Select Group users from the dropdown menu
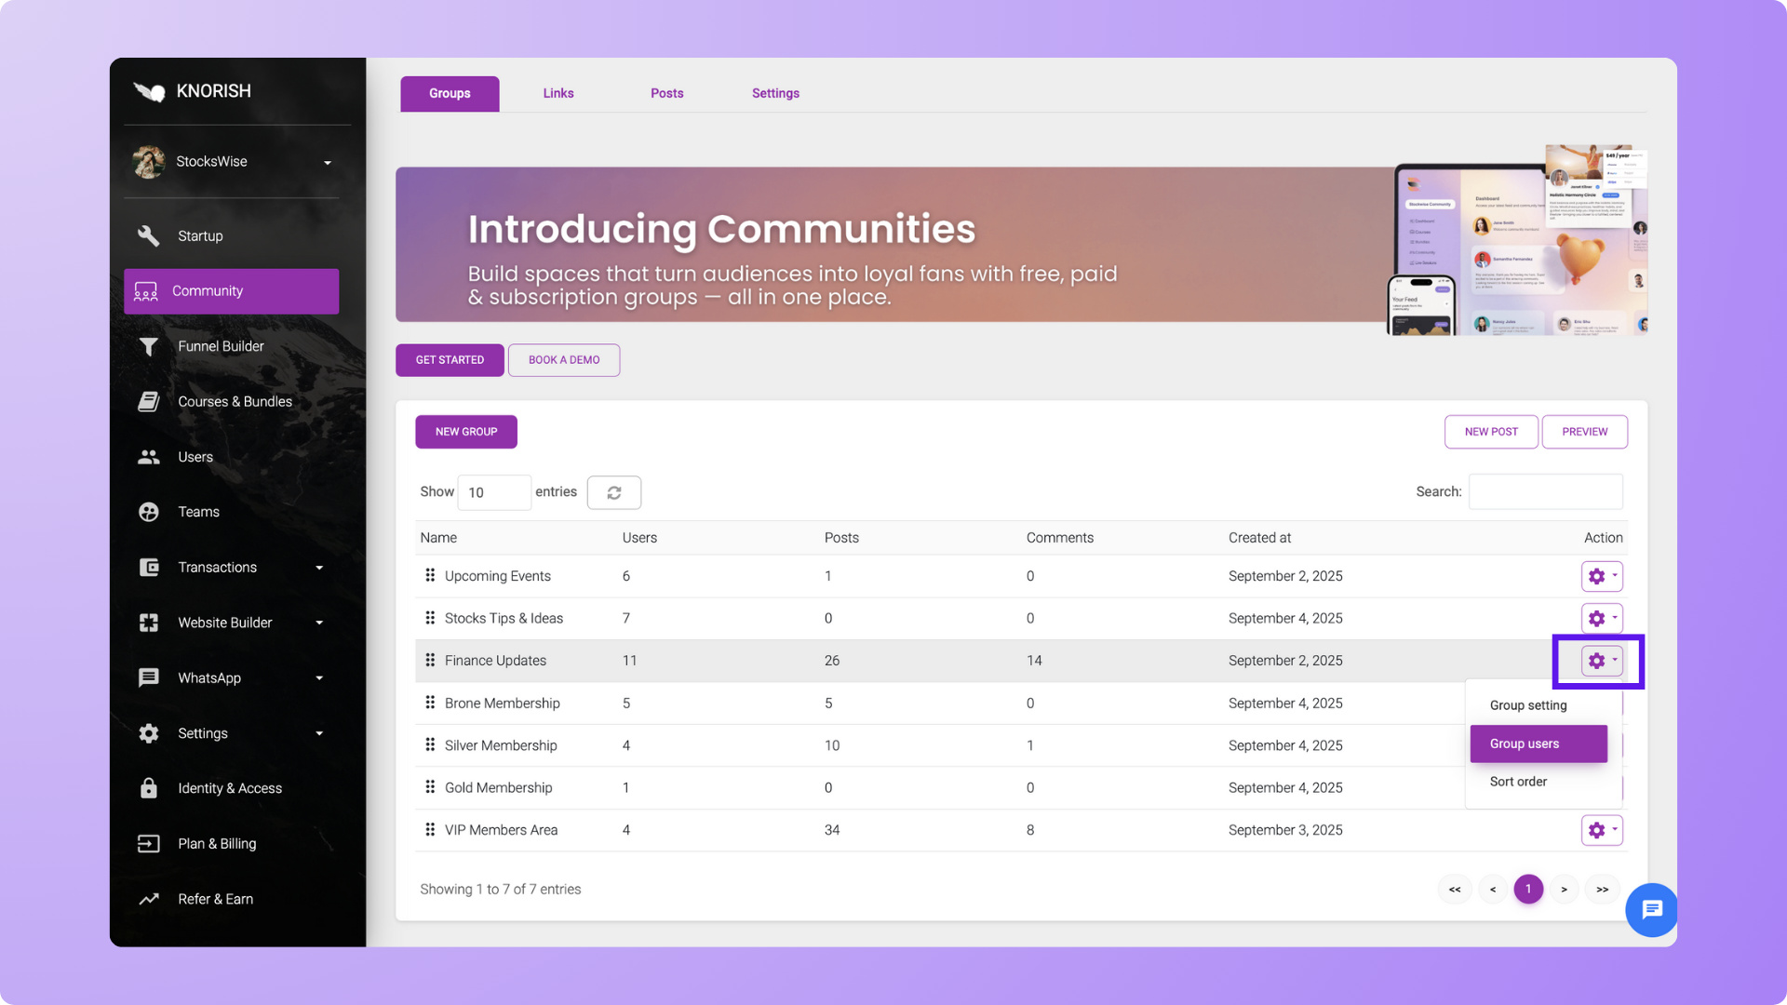The width and height of the screenshot is (1787, 1005). click(1538, 744)
